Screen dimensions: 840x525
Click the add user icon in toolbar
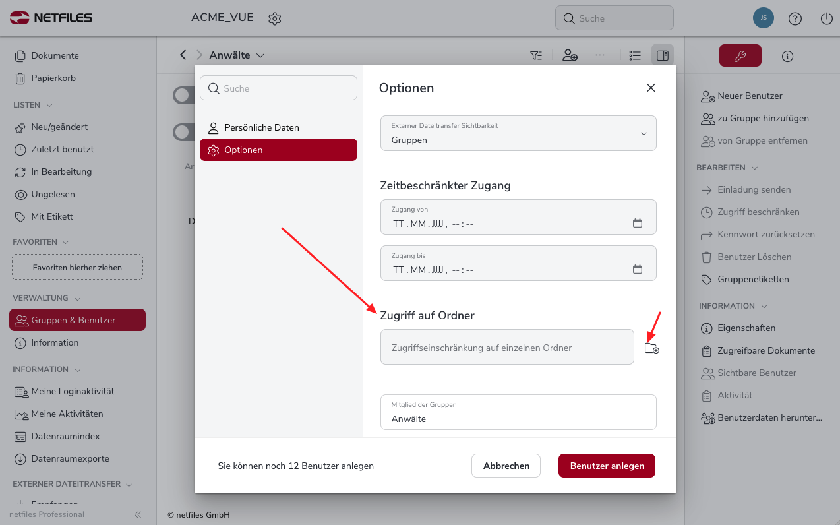(570, 56)
